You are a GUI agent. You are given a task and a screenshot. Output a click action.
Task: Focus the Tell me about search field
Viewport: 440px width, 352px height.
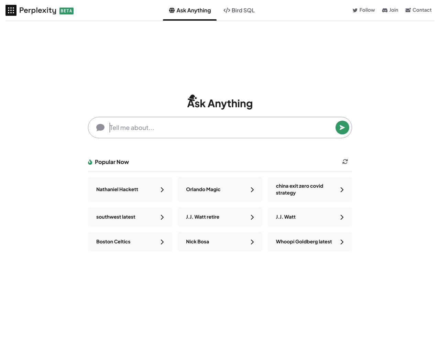[x=220, y=128]
